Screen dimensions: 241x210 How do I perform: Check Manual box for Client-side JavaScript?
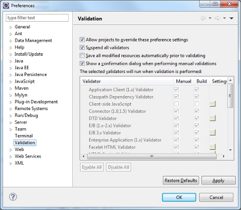click(x=176, y=104)
